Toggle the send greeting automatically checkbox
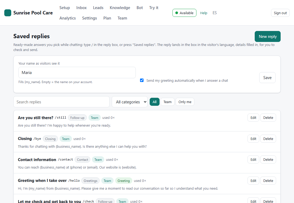Screen dimensions: 294x203 (142, 80)
